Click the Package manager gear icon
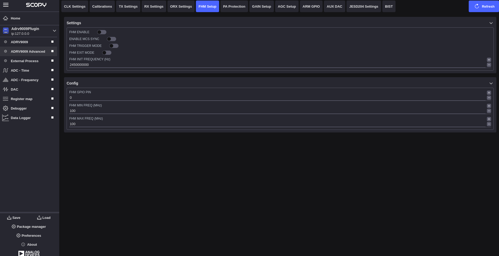This screenshot has height=256, width=499. (x=14, y=227)
